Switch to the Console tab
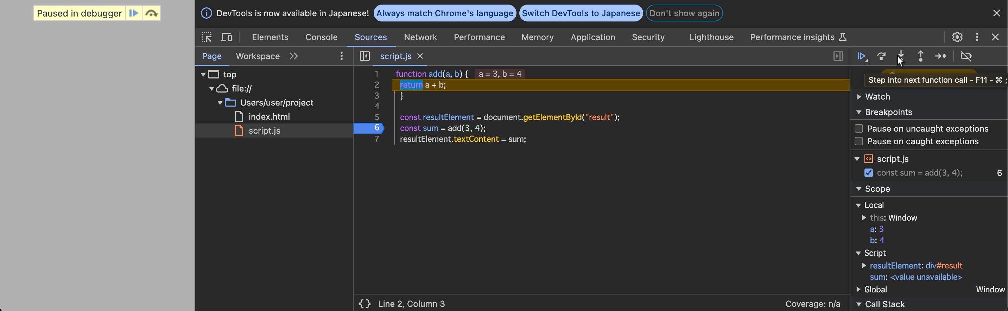Image resolution: width=1008 pixels, height=311 pixels. pos(321,37)
